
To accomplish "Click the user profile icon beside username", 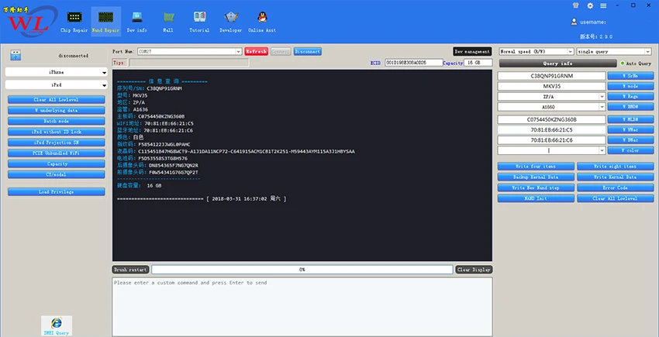I will pyautogui.click(x=574, y=22).
